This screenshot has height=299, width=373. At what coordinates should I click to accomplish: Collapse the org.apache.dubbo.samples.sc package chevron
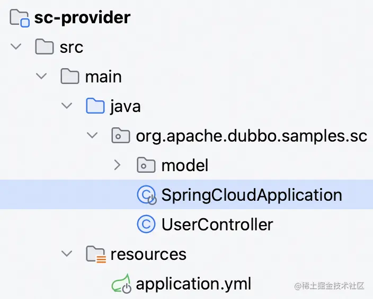point(92,135)
